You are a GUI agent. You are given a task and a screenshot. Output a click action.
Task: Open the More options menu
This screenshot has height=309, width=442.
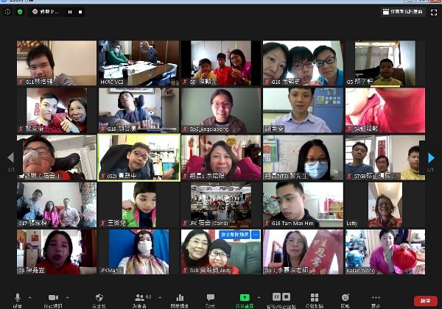point(376,300)
